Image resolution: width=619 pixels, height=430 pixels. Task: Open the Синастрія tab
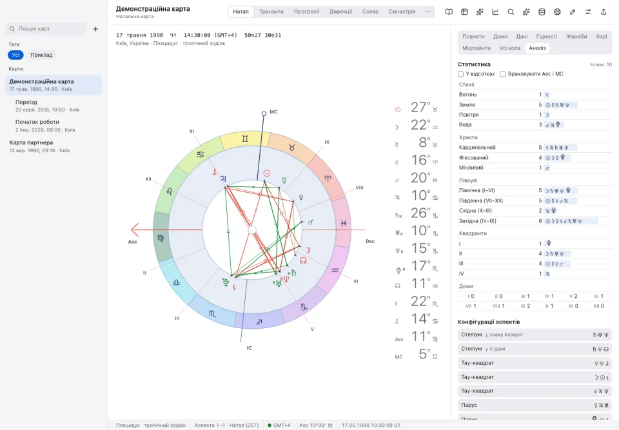402,12
